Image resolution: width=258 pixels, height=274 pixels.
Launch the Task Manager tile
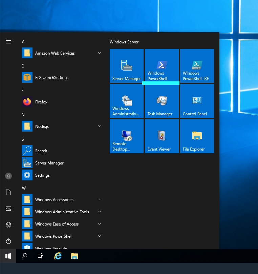(x=162, y=101)
